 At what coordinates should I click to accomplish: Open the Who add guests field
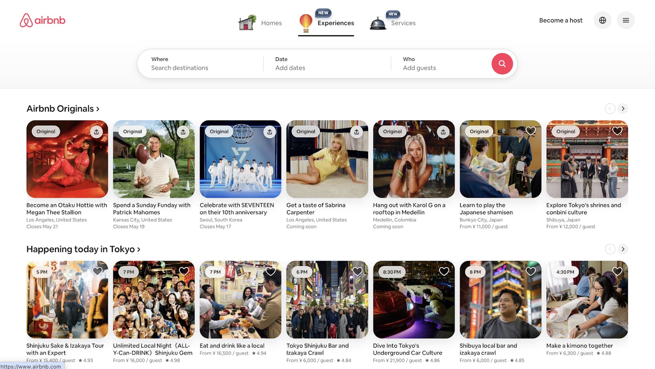pos(441,64)
